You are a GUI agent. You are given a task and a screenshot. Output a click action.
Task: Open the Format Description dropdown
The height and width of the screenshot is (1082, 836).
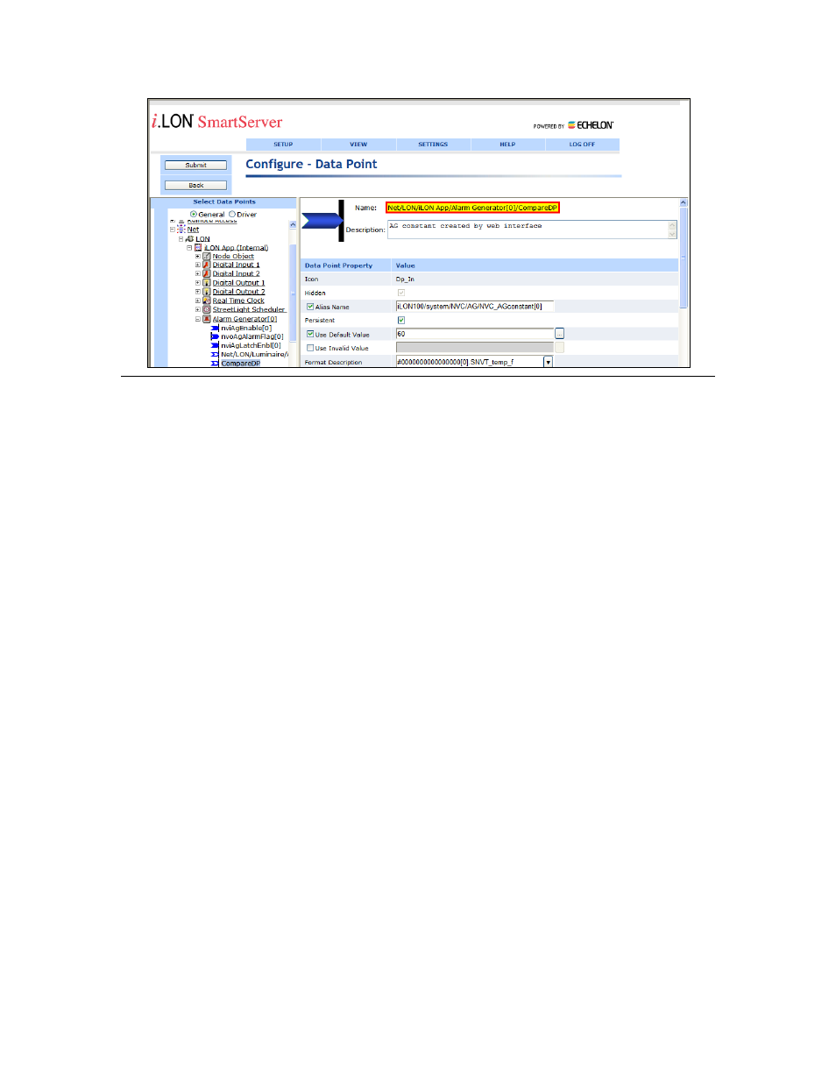[x=549, y=362]
